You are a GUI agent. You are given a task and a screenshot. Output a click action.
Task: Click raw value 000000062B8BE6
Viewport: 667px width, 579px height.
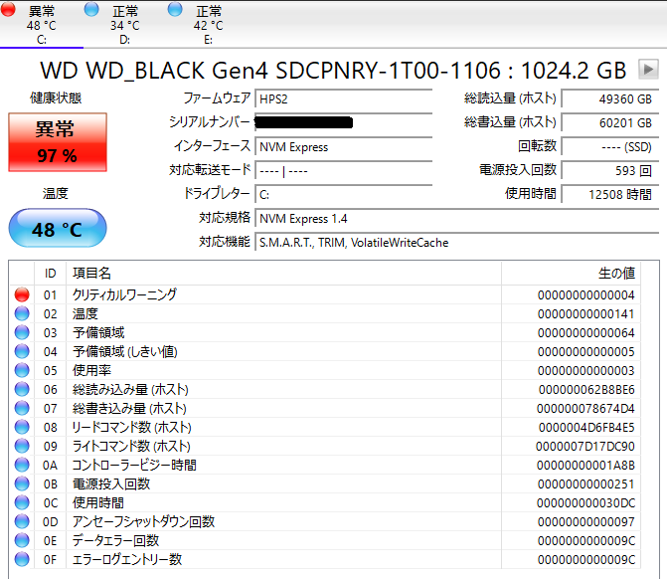[586, 389]
